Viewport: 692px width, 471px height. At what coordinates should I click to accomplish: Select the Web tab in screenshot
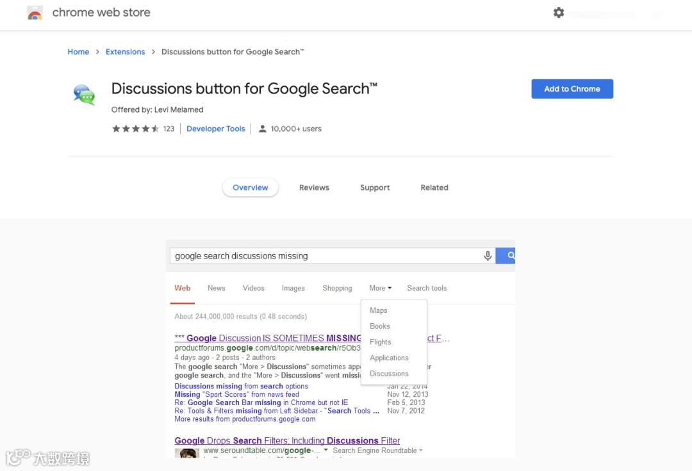182,288
